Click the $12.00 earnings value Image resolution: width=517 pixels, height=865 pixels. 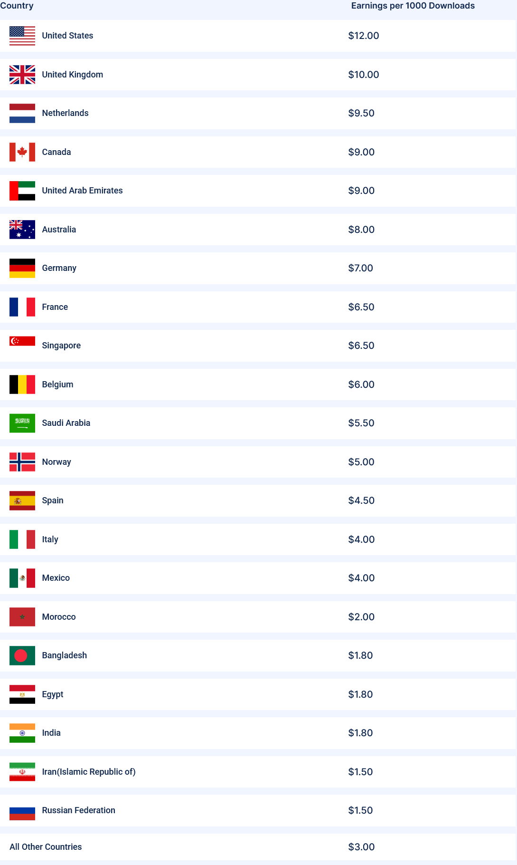[364, 36]
